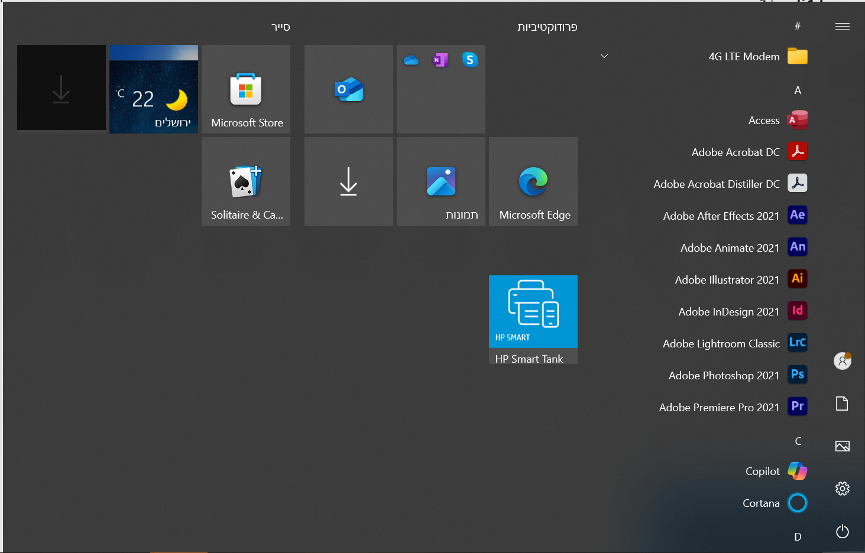Image resolution: width=865 pixels, height=553 pixels.
Task: Click the letter D section header
Action: [x=798, y=537]
